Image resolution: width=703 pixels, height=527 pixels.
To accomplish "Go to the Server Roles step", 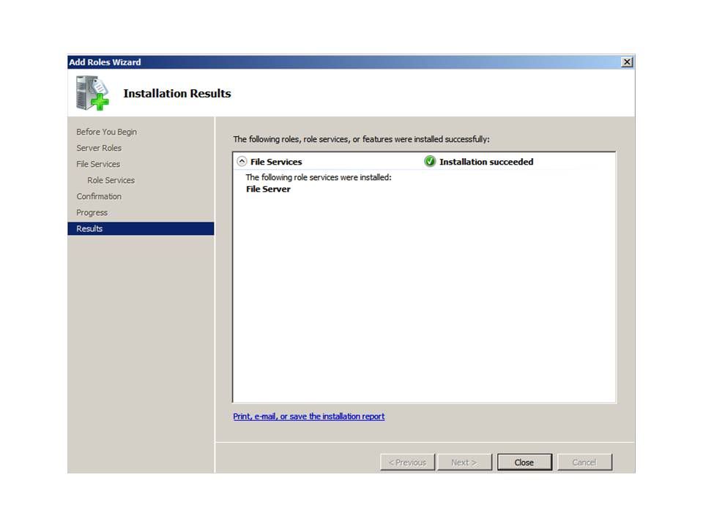I will pos(99,148).
